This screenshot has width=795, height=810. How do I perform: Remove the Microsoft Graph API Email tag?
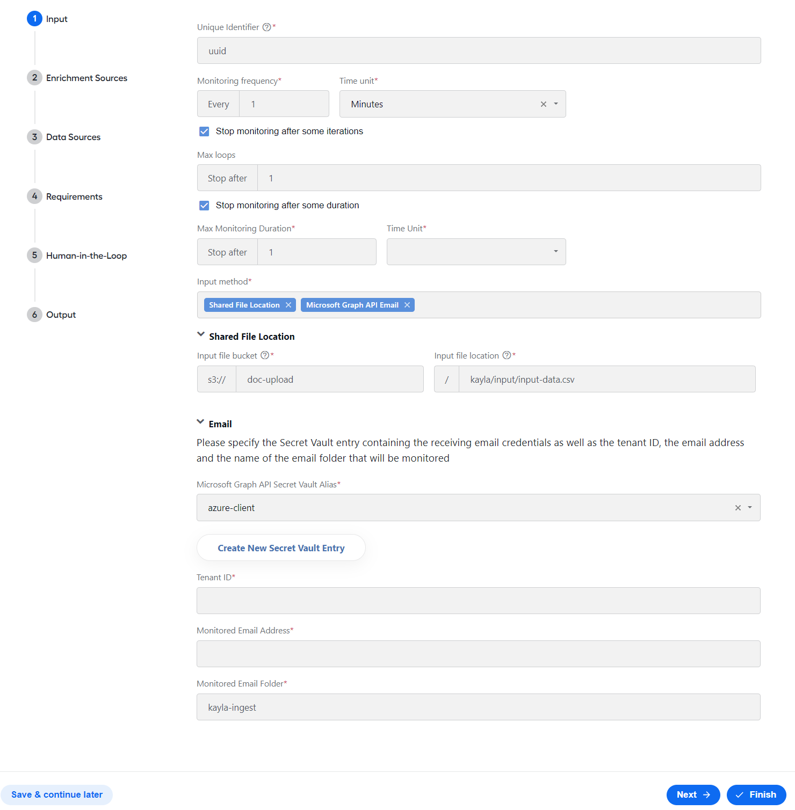click(x=407, y=305)
